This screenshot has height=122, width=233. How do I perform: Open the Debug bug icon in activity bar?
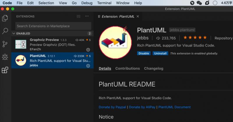[x=5, y=57]
